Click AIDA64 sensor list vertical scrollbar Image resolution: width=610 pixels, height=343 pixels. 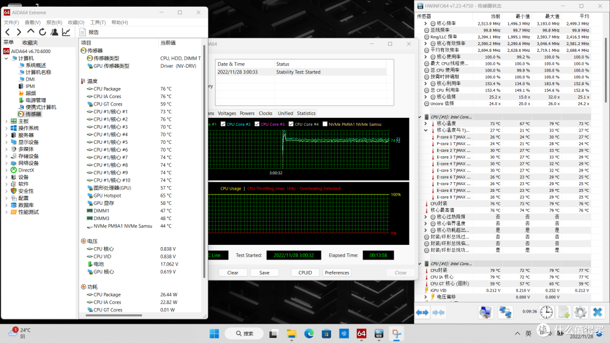click(x=204, y=161)
